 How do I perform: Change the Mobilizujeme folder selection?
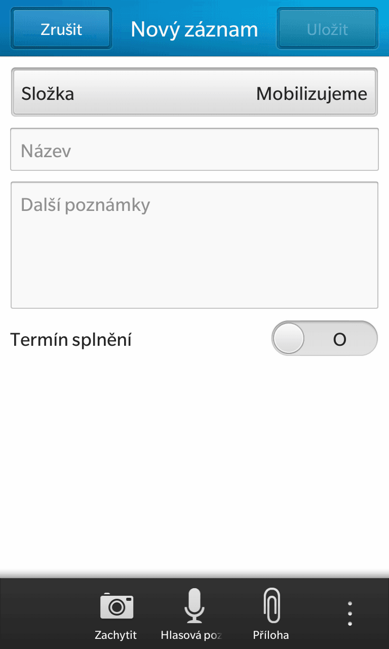[312, 94]
